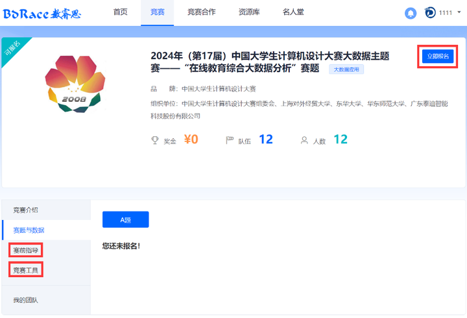Click the teal participant count 12
467x318 pixels.
point(341,139)
